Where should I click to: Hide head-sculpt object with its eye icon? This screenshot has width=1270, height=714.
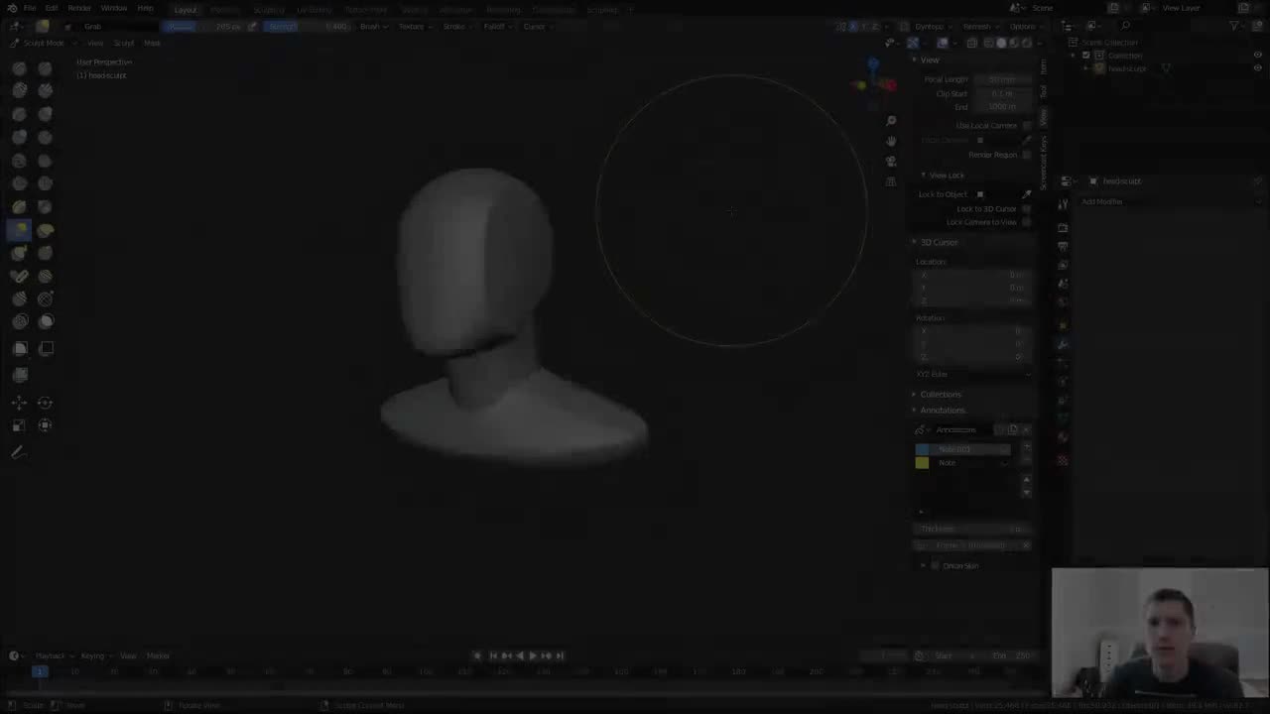point(1258,68)
